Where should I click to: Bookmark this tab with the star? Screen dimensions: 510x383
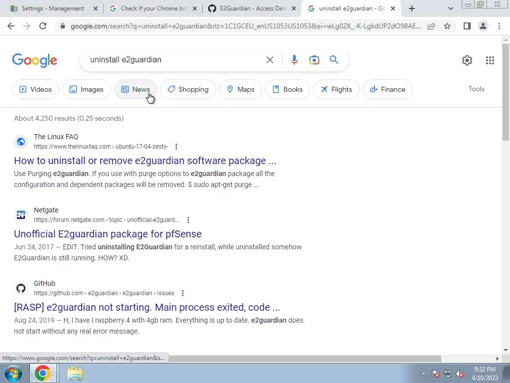447,26
